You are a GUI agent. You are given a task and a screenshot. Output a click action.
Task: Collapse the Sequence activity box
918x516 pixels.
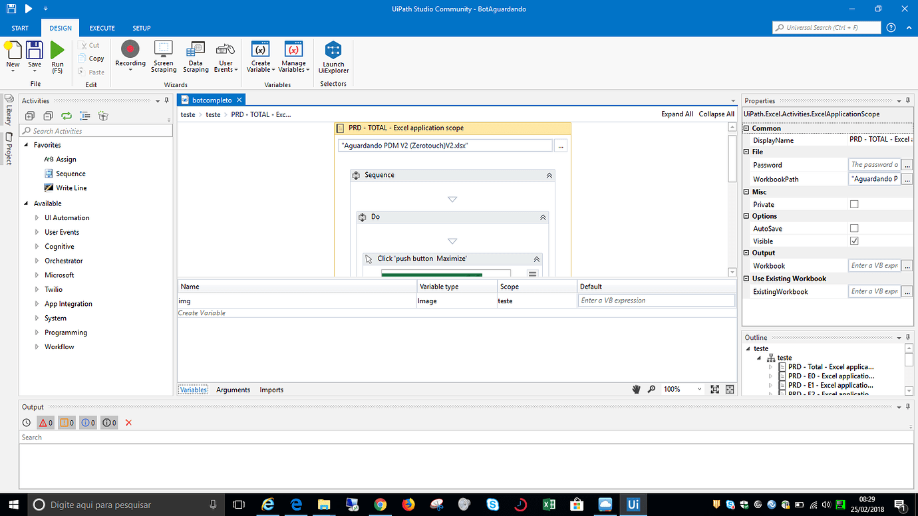(549, 176)
